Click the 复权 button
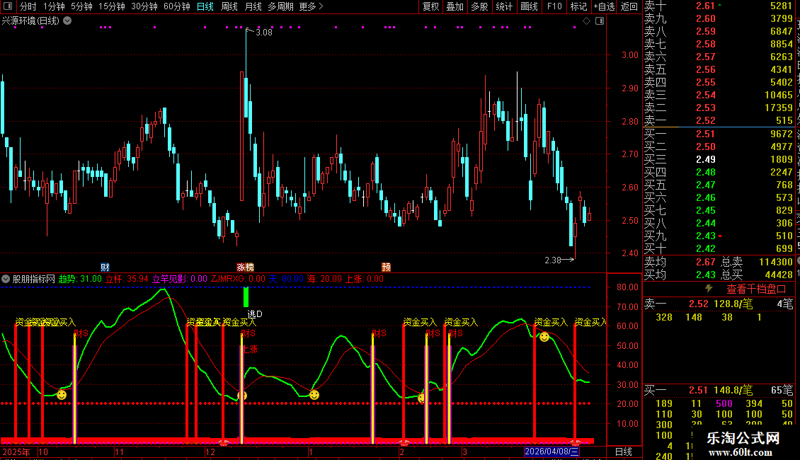 (x=430, y=6)
